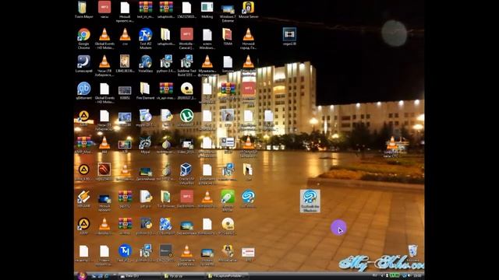Select the Fire Element folder
The height and width of the screenshot is (280, 499).
coord(146,89)
